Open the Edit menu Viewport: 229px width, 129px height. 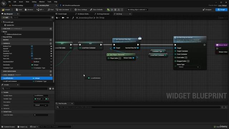pos(15,2)
